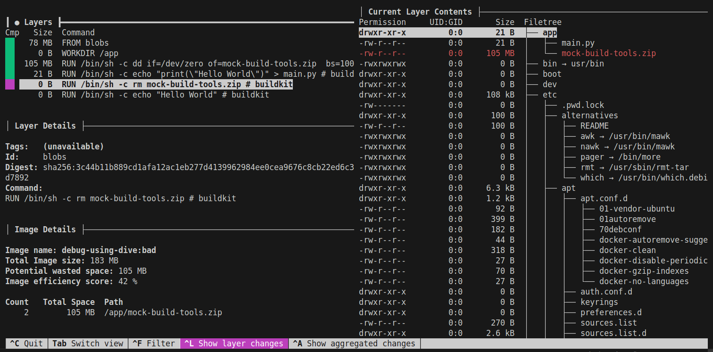Expand the dev directory

pos(549,84)
